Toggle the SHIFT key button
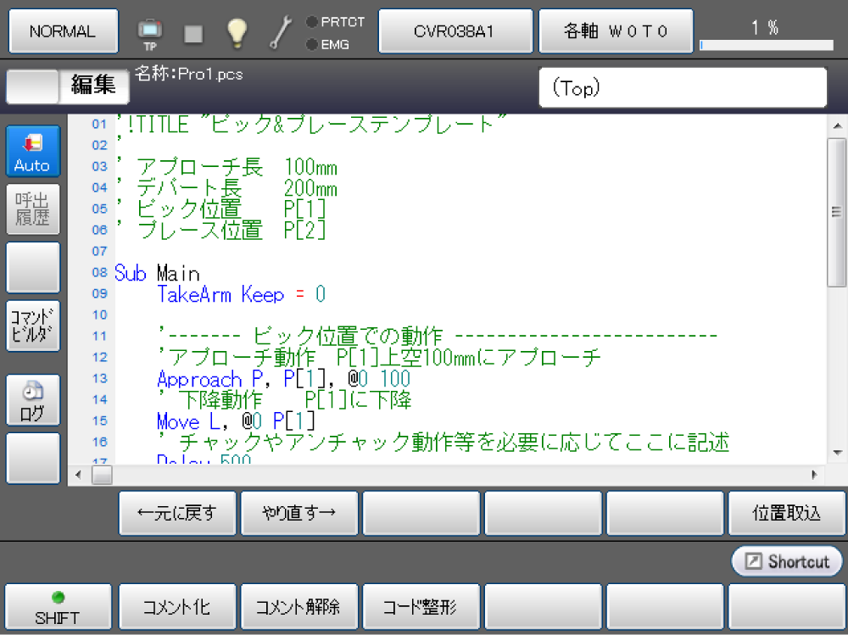The width and height of the screenshot is (848, 635). (x=58, y=607)
